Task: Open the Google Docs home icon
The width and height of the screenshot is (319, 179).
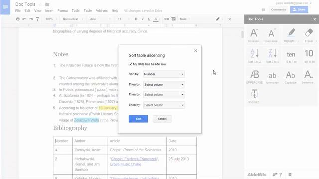Action: point(5,7)
